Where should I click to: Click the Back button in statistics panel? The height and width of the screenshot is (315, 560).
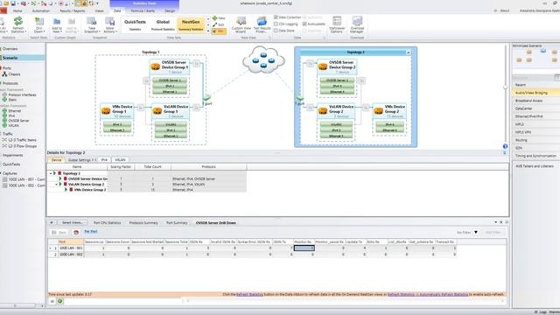click(x=59, y=233)
